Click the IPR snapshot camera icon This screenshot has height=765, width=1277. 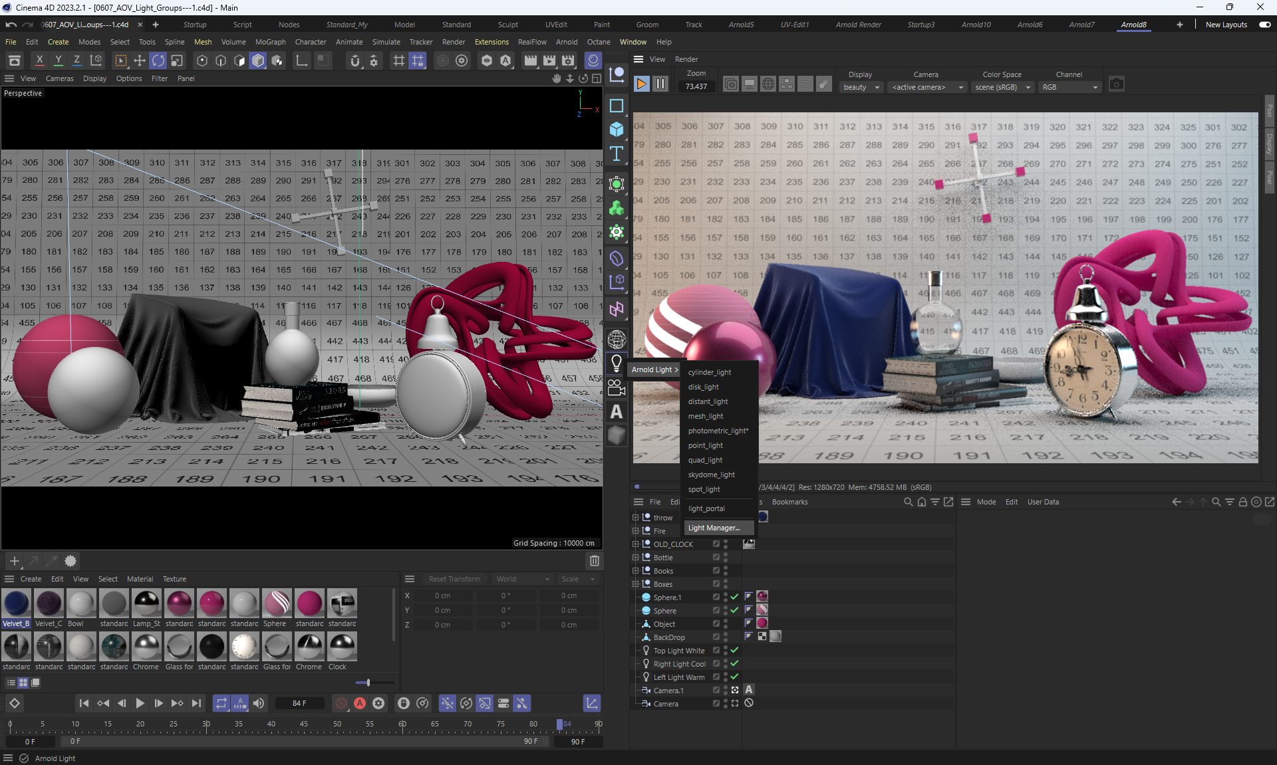click(x=1116, y=84)
